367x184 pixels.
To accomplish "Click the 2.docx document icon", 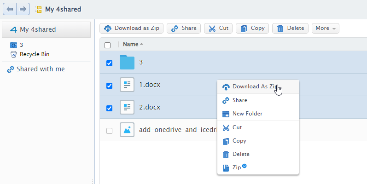I will (127, 108).
